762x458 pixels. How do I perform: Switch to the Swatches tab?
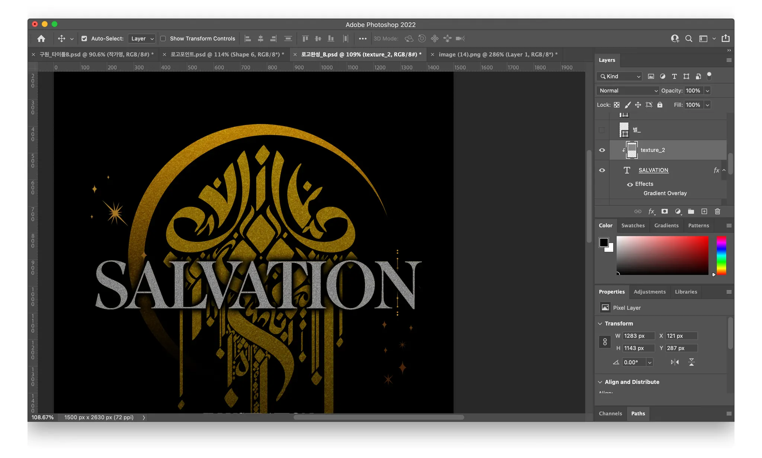tap(633, 225)
